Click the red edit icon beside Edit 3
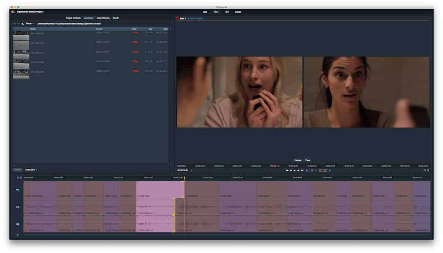Screen dimensions: 443x253 point(177,18)
